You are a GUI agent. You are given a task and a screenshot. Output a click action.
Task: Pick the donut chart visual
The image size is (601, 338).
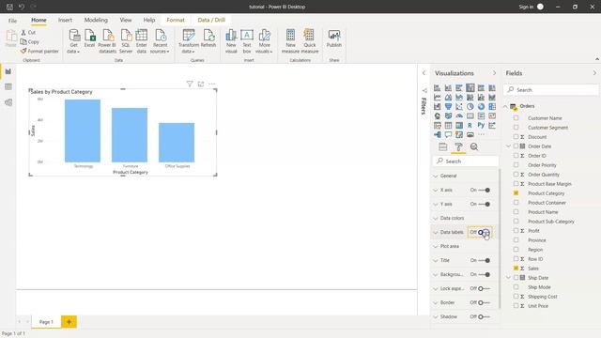tap(481, 106)
